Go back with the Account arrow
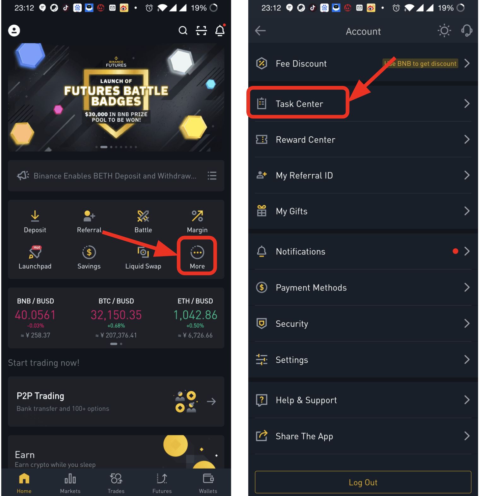 (x=261, y=31)
